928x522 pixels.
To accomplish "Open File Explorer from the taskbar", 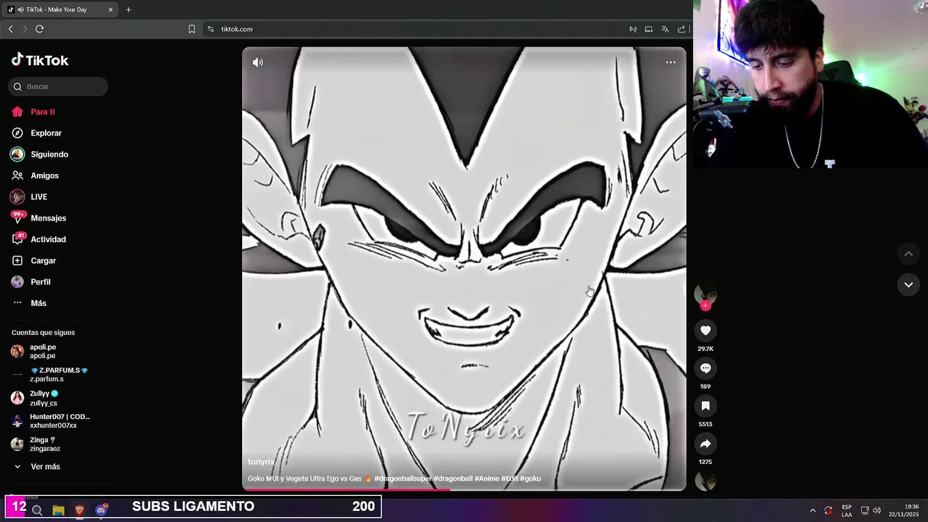I will coord(58,510).
